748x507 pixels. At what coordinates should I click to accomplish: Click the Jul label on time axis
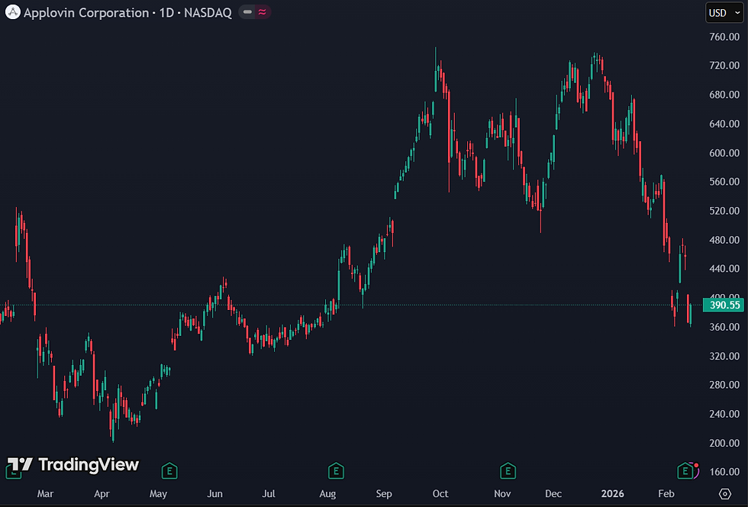pos(269,493)
